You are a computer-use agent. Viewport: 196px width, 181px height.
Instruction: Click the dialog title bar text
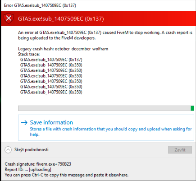tap(40, 5)
